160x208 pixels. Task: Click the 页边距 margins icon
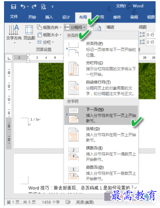click(x=29, y=30)
